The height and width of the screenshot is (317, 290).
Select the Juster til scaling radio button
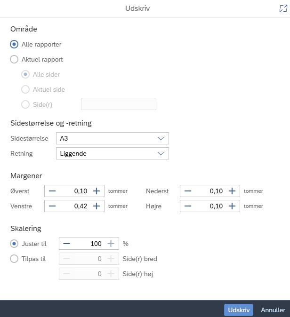click(15, 244)
